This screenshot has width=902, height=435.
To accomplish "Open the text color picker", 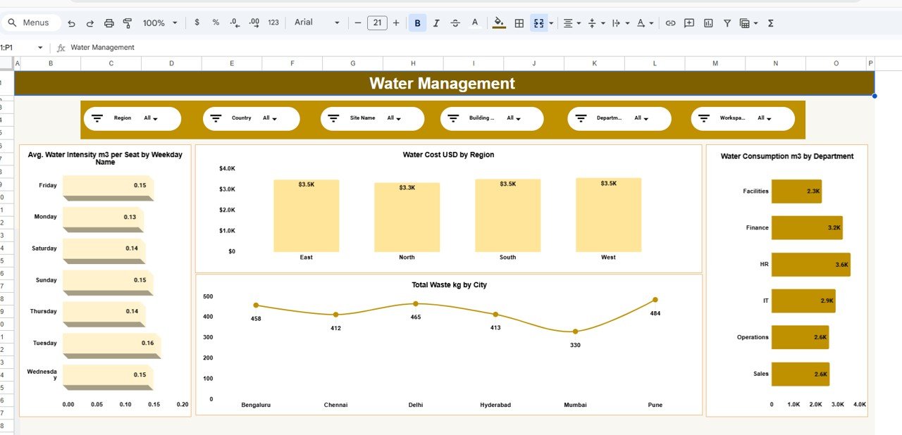I will pos(474,23).
